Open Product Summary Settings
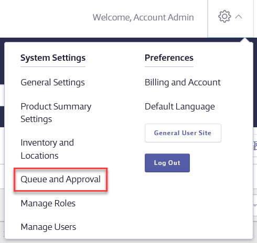257x243 pixels. pos(56,113)
